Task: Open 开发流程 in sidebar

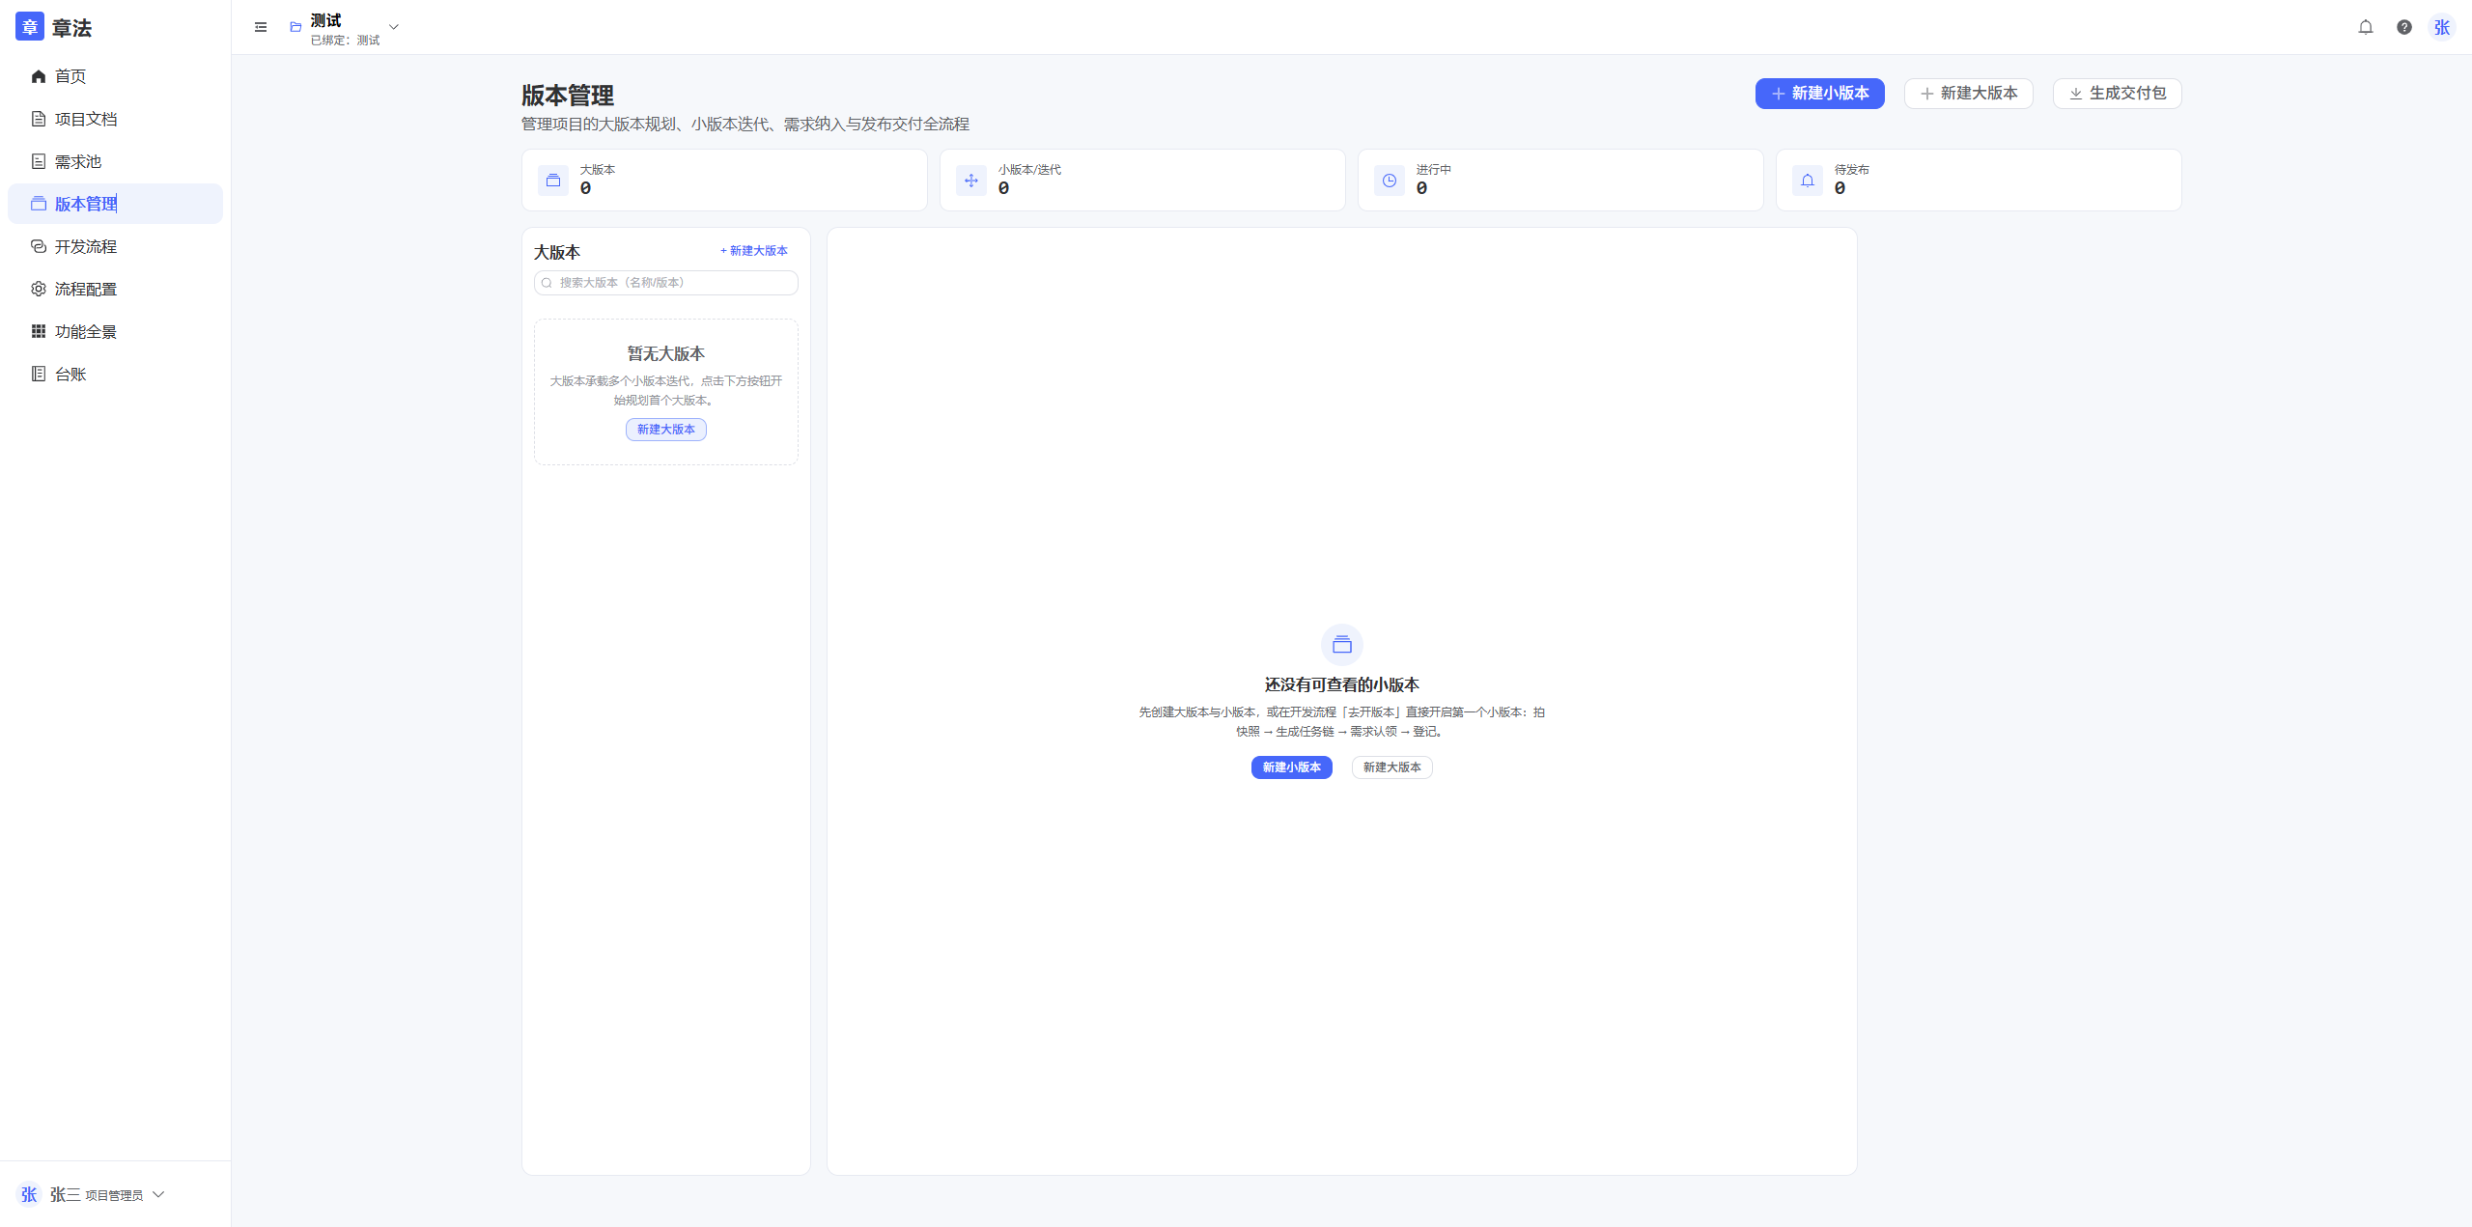Action: pos(115,246)
